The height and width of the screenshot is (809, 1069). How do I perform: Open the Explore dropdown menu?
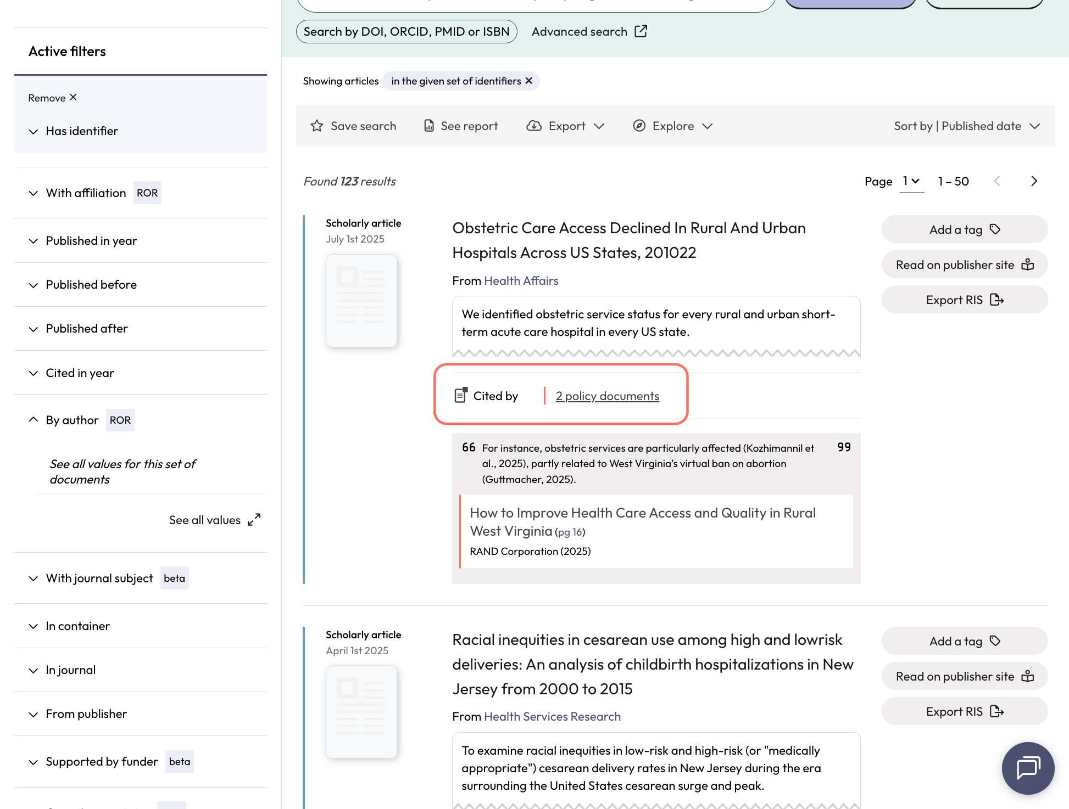[x=673, y=126]
